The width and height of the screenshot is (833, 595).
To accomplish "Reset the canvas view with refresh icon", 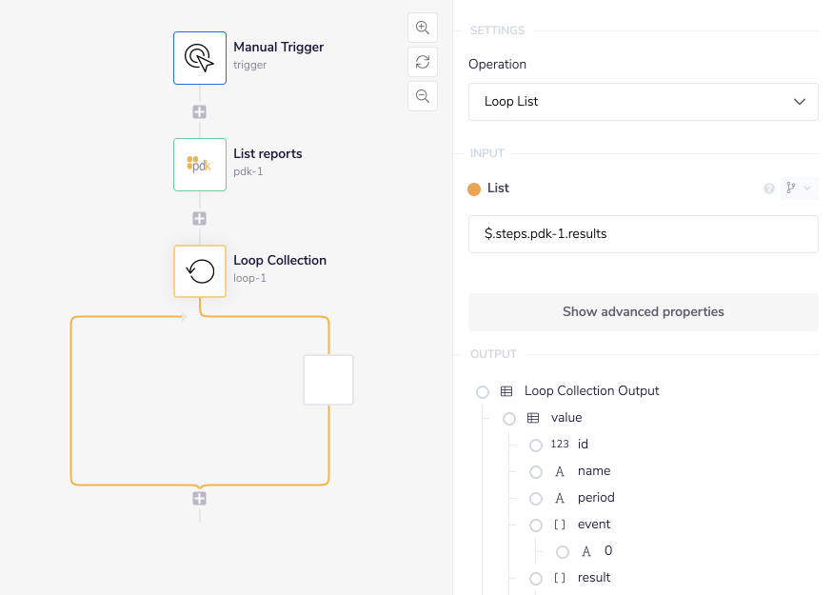I will pos(422,61).
